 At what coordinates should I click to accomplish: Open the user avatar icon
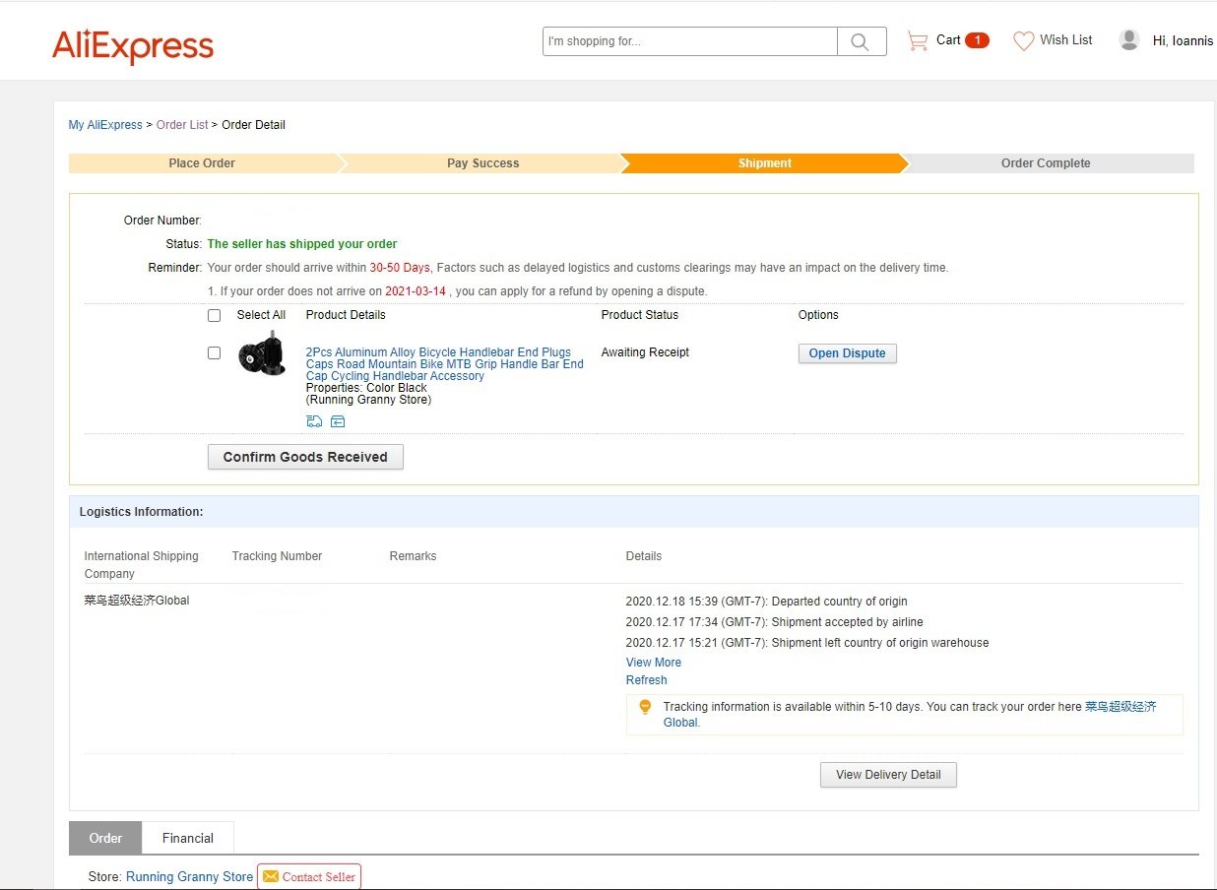point(1129,39)
